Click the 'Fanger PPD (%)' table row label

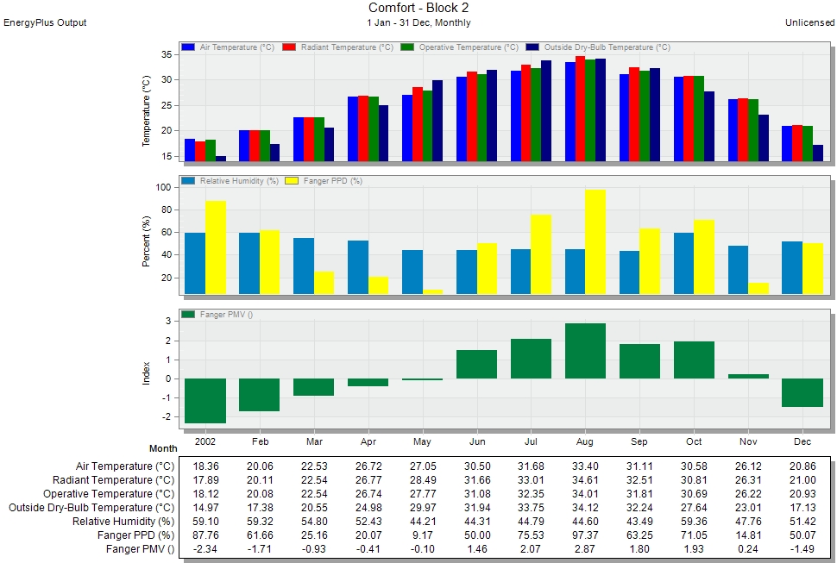(135, 535)
